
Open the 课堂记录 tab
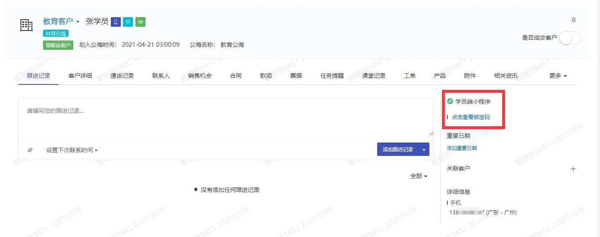(x=374, y=76)
